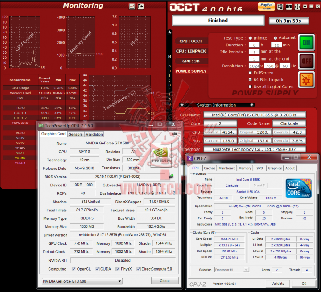Select Automatic test type radio button

click(276, 38)
